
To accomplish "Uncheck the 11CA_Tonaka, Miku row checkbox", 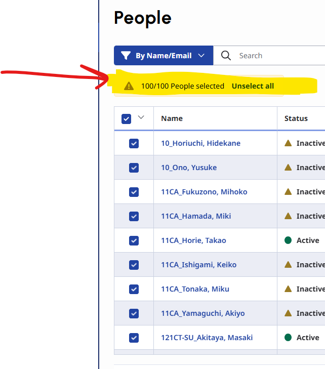I will (x=134, y=289).
